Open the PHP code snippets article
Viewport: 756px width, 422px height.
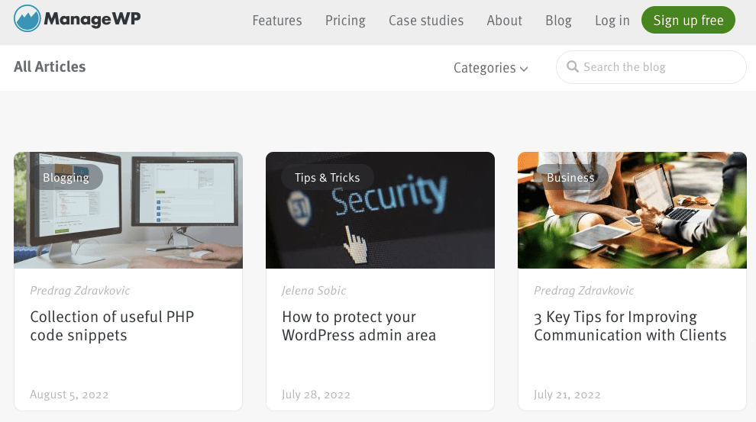(111, 326)
